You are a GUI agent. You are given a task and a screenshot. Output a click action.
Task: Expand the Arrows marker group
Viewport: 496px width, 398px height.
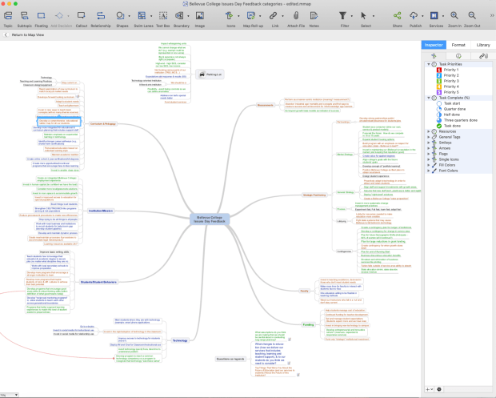pyautogui.click(x=429, y=148)
